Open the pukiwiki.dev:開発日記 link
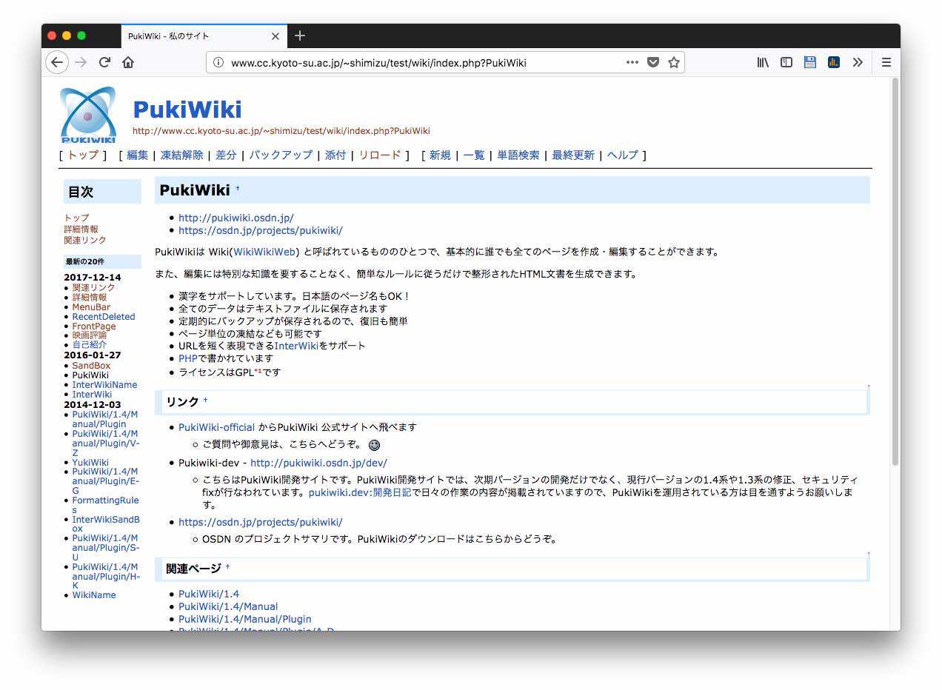Viewport: 942px width, 690px height. tap(360, 492)
